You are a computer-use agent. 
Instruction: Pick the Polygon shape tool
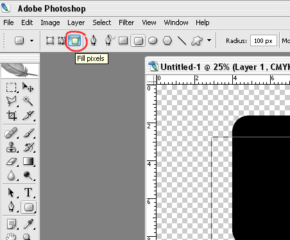pos(167,40)
